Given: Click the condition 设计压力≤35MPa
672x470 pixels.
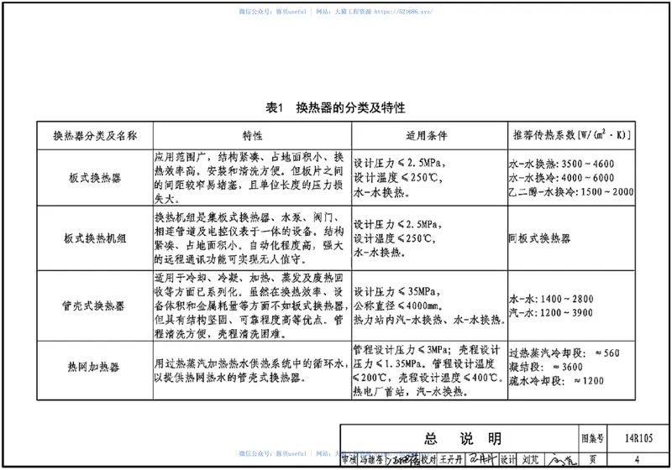Looking at the screenshot, I should [396, 292].
